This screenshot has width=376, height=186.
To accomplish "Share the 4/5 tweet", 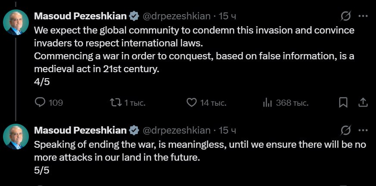I will click(x=363, y=103).
